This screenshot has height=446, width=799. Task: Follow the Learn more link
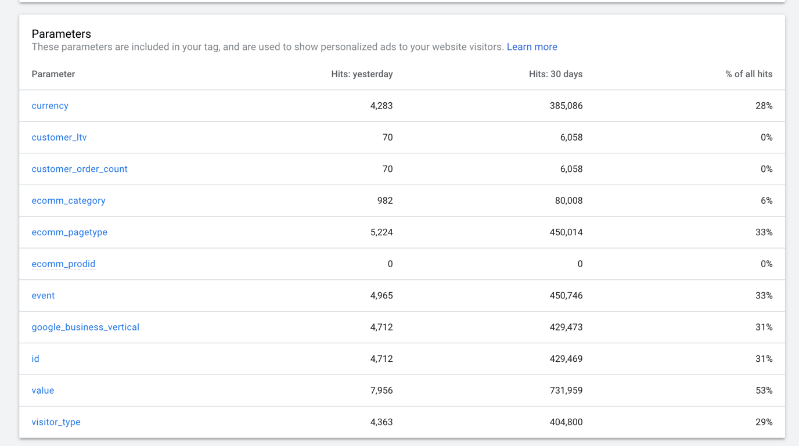pyautogui.click(x=532, y=47)
